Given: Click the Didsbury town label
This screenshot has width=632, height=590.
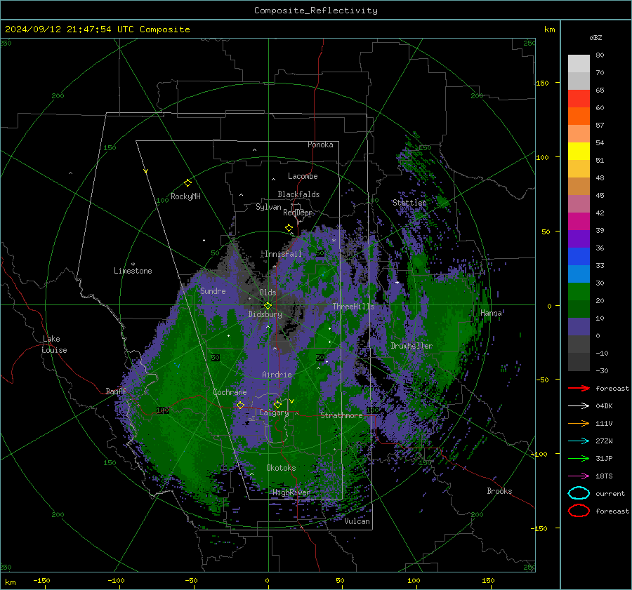Looking at the screenshot, I should click(x=265, y=314).
